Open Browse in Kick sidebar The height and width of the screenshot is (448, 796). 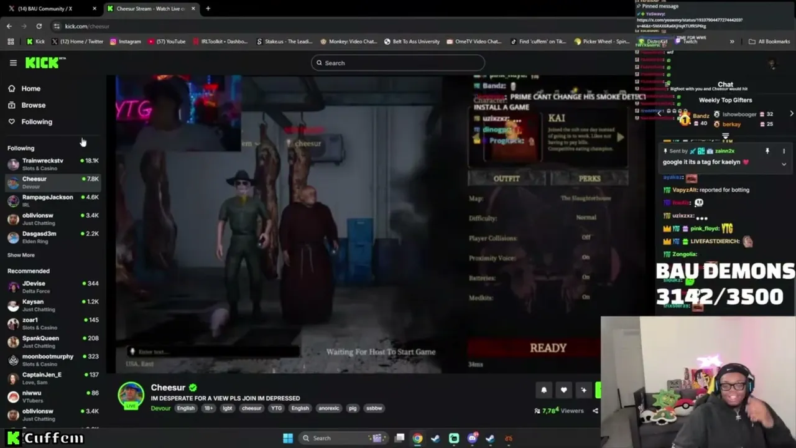pyautogui.click(x=27, y=105)
